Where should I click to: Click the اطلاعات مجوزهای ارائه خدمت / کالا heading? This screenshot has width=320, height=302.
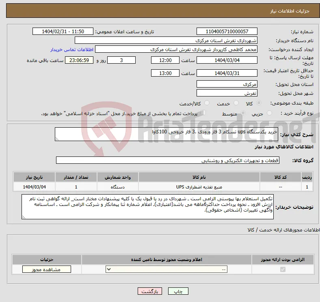click(x=283, y=230)
